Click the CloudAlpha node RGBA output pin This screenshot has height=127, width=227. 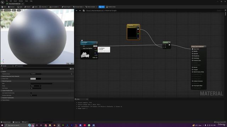[96, 58]
